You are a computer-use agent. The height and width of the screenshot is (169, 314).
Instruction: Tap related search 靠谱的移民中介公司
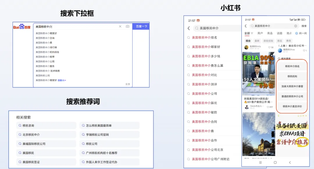pyautogui.click(x=292, y=96)
